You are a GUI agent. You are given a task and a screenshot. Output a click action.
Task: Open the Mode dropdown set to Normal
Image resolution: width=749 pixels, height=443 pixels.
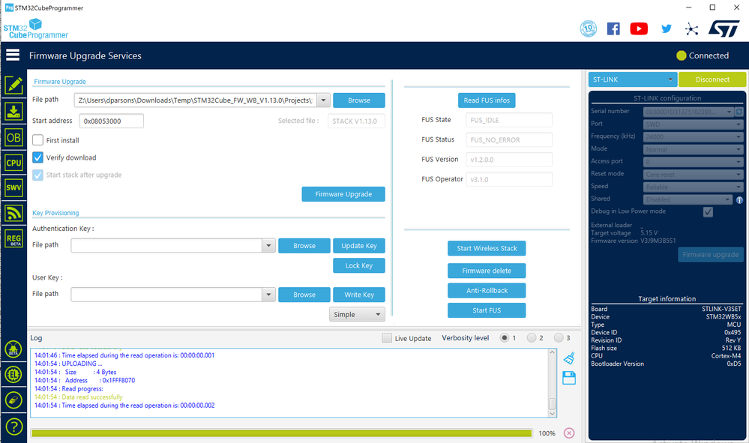point(693,149)
